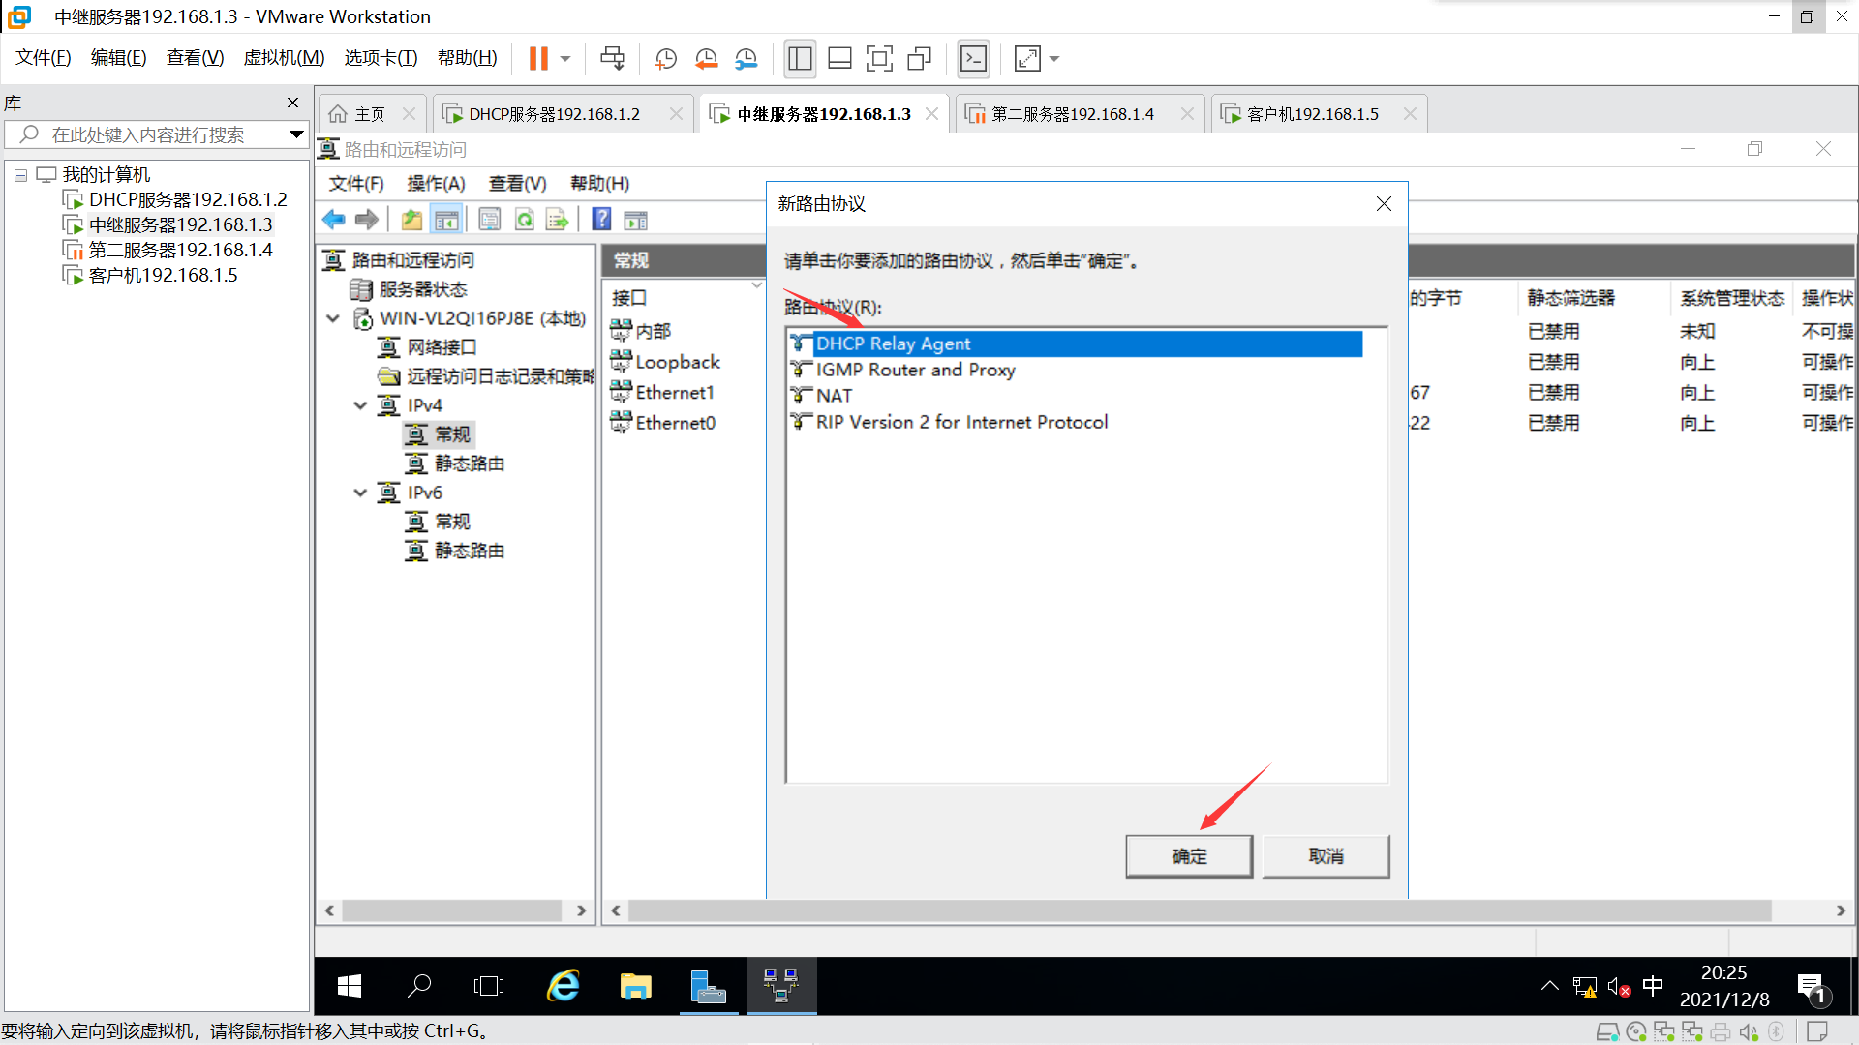Select 静态路由 under IPv4
Image resolution: width=1859 pixels, height=1045 pixels.
[469, 463]
